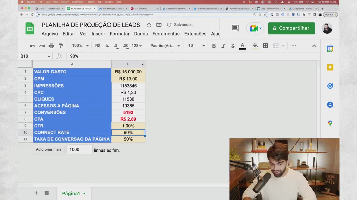The height and width of the screenshot is (200, 357).
Task: Select the R$ 15.000,00 cell
Action: [x=128, y=72]
